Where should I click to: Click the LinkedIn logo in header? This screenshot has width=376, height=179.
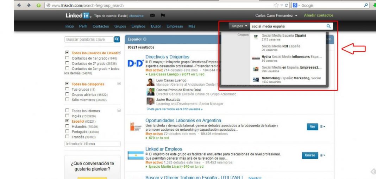(x=77, y=16)
